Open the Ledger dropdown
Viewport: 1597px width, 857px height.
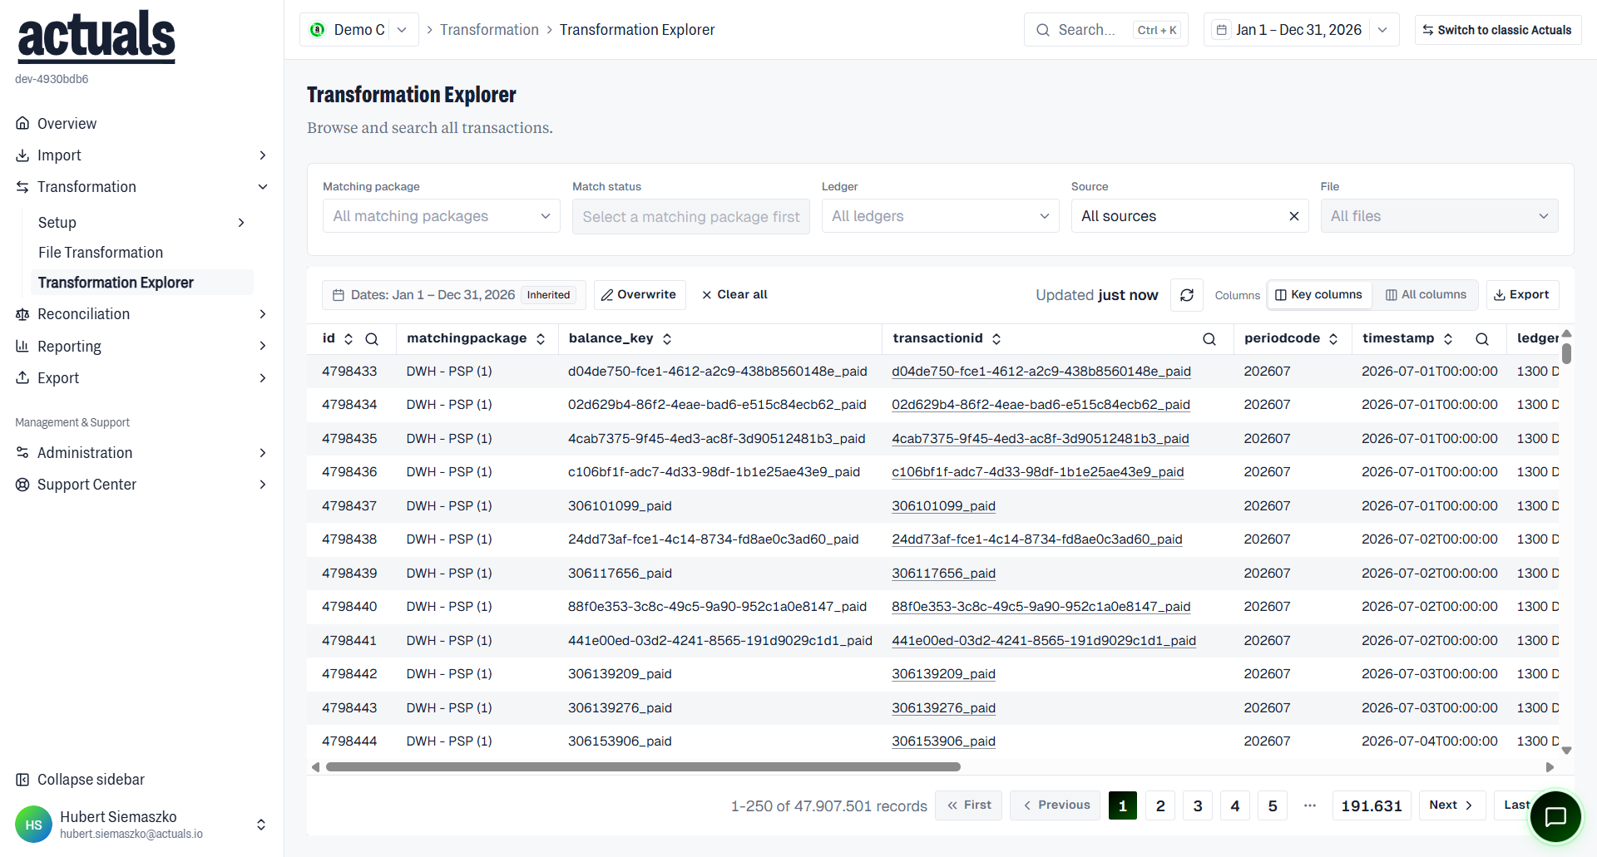(941, 216)
